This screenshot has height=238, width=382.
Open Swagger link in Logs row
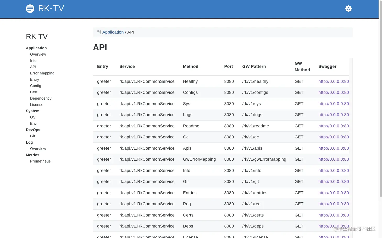(x=334, y=115)
